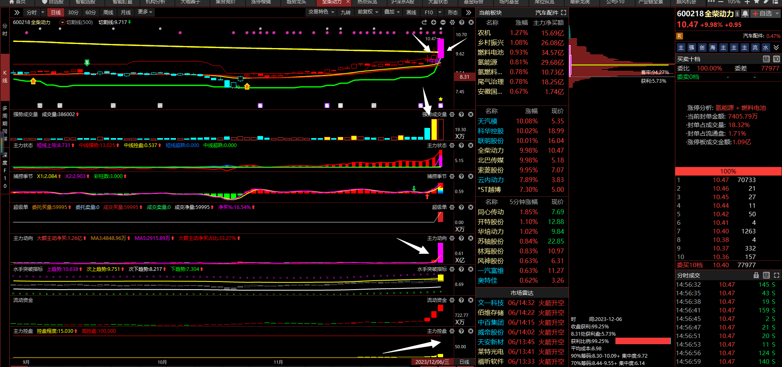Click 量 icon in 买卖十档 header
The height and width of the screenshot is (367, 782).
point(766,59)
